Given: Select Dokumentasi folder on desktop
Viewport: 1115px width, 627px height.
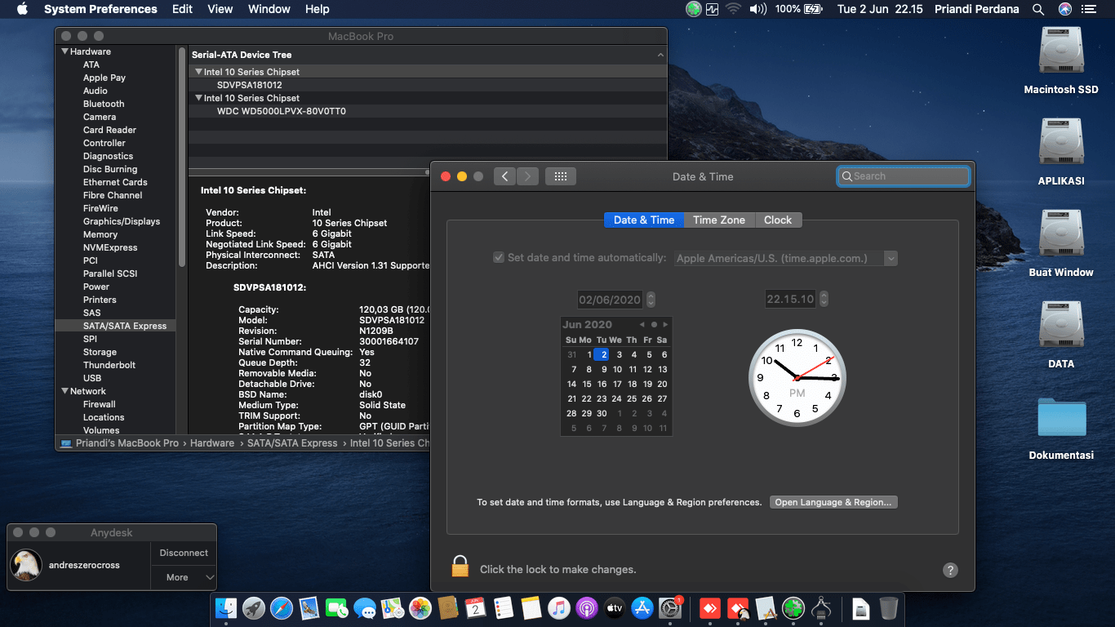Looking at the screenshot, I should [x=1061, y=429].
